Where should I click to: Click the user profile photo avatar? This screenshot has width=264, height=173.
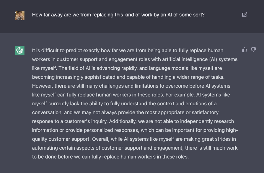pyautogui.click(x=20, y=16)
